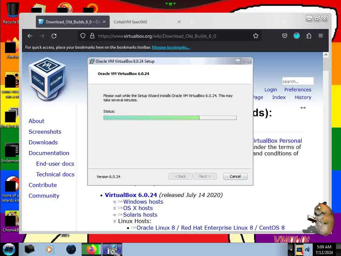Screen dimensions: 341x256
Task: Download the Windows hosts build
Action: [x=143, y=202]
